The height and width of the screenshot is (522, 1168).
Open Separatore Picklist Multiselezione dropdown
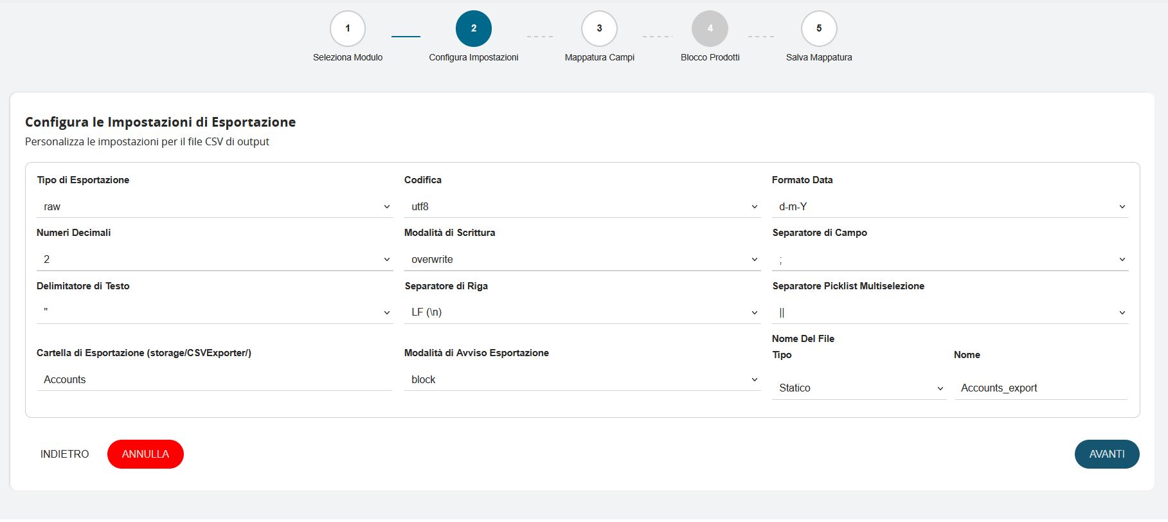click(950, 313)
